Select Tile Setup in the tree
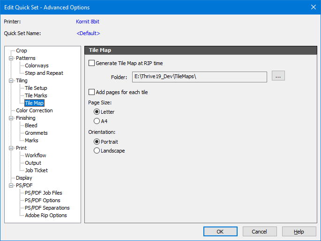 tap(36, 88)
